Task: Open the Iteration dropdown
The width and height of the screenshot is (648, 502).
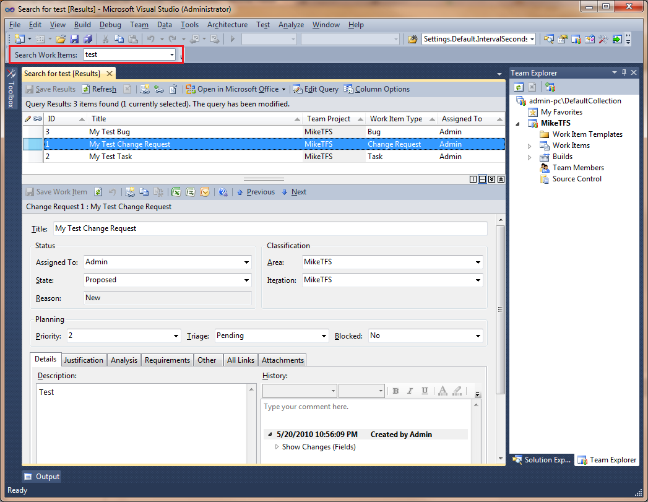Action: tap(478, 280)
